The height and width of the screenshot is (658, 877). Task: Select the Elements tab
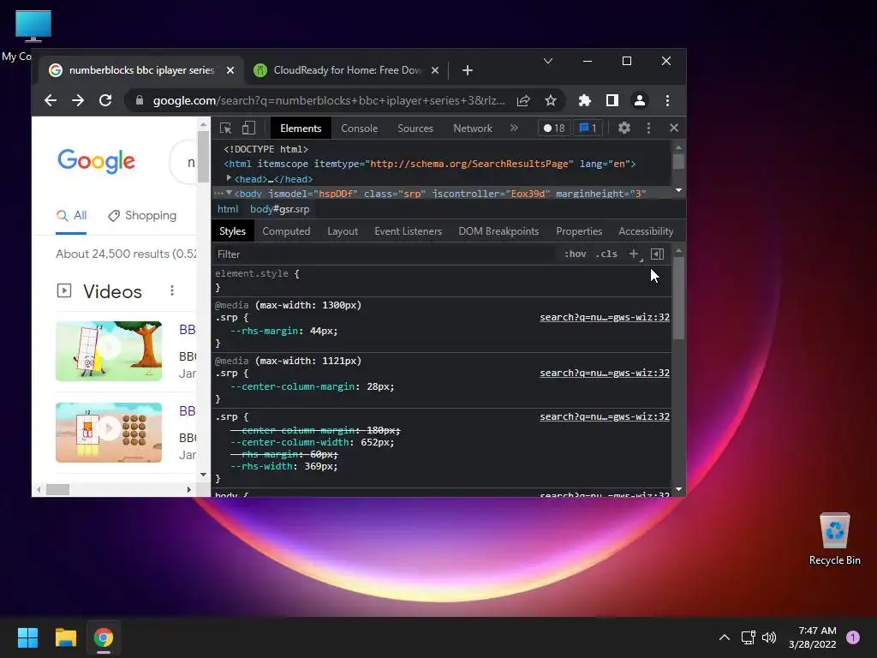[301, 129]
